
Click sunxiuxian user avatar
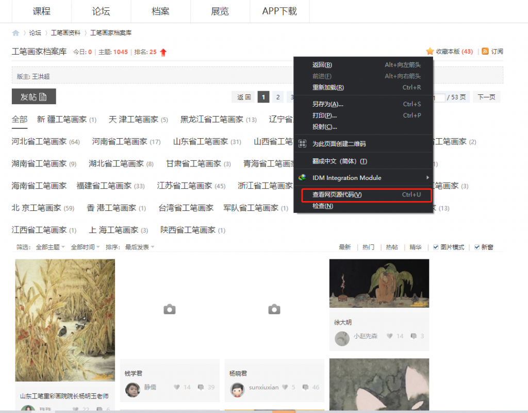pyautogui.click(x=237, y=390)
